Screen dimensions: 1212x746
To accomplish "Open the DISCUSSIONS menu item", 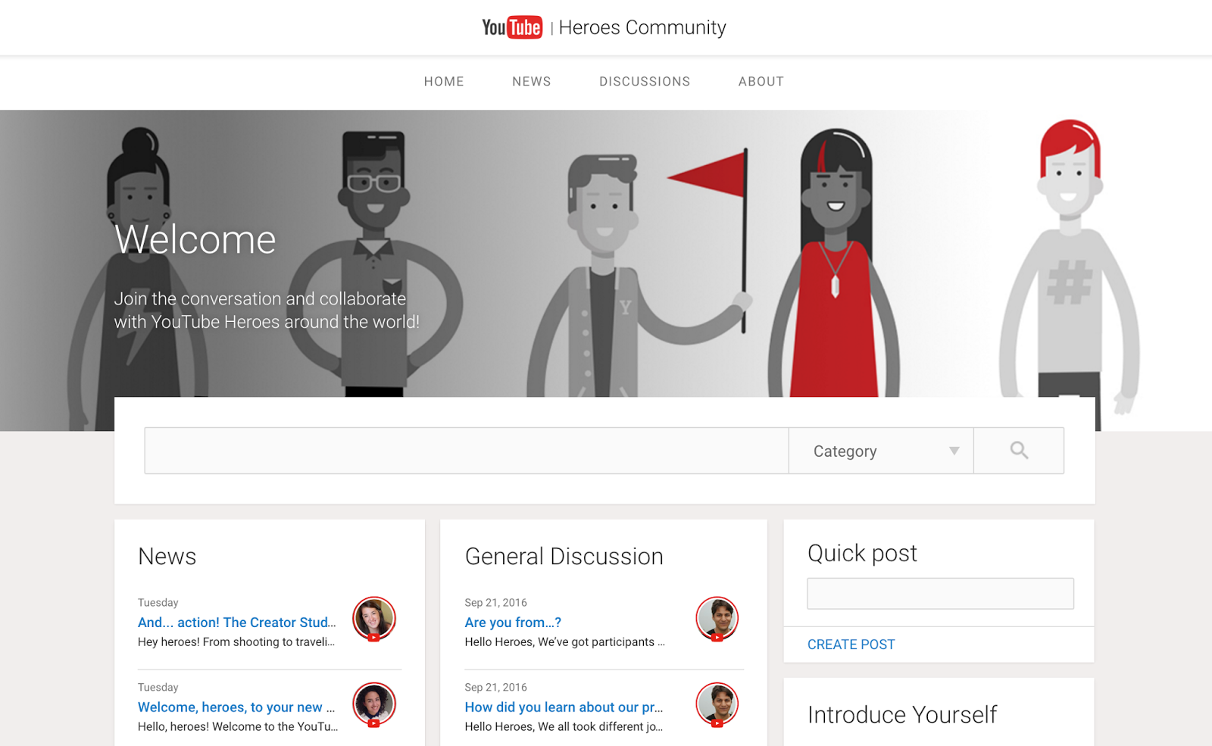I will (645, 82).
